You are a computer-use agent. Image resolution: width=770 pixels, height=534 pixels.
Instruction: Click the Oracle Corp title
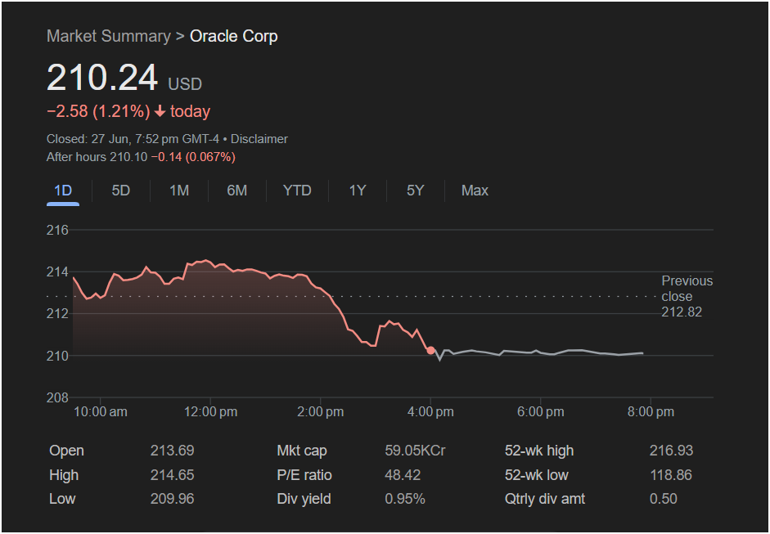[x=234, y=36]
